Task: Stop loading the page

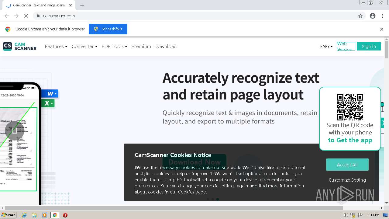Action: 26,16
